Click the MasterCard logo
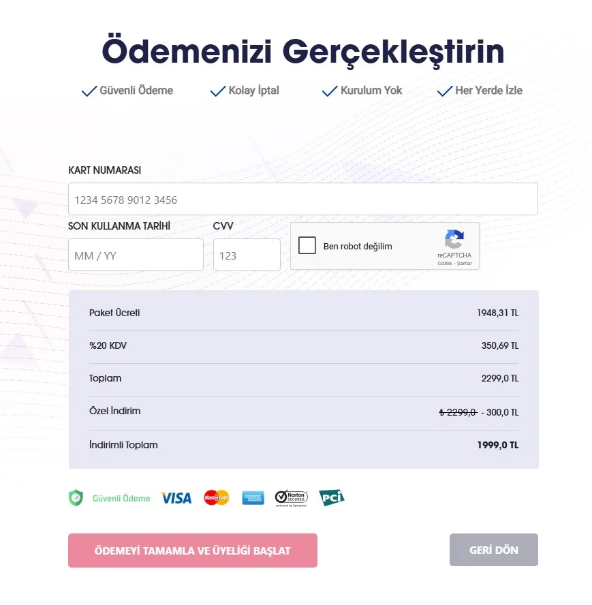The image size is (592, 605). (217, 497)
